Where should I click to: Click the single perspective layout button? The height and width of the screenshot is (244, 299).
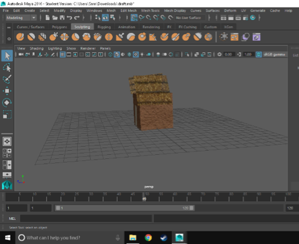point(7,141)
